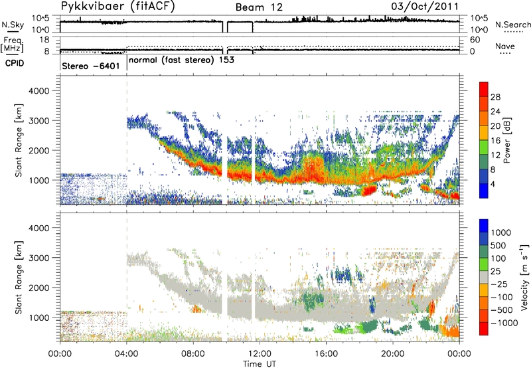The image size is (531, 368).
Task: Click the 'Time UT' axis title
Action: (260, 364)
